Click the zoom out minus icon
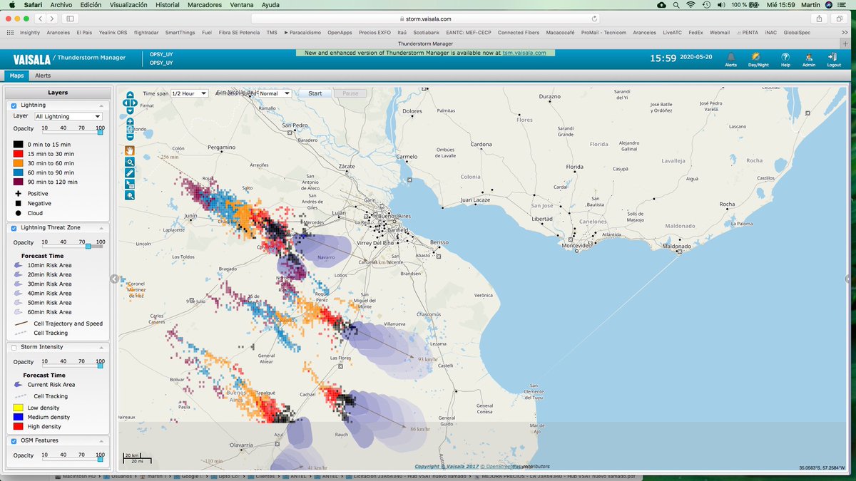 pyautogui.click(x=130, y=138)
